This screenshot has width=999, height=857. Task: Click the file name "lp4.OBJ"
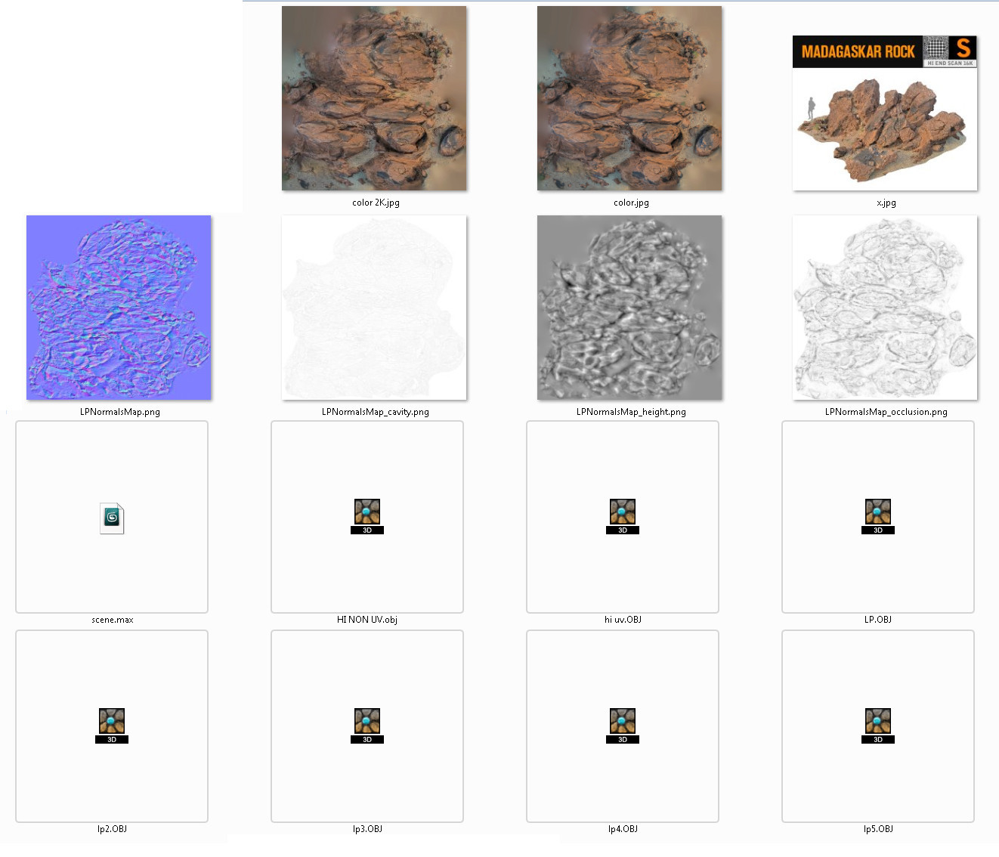[x=623, y=829]
